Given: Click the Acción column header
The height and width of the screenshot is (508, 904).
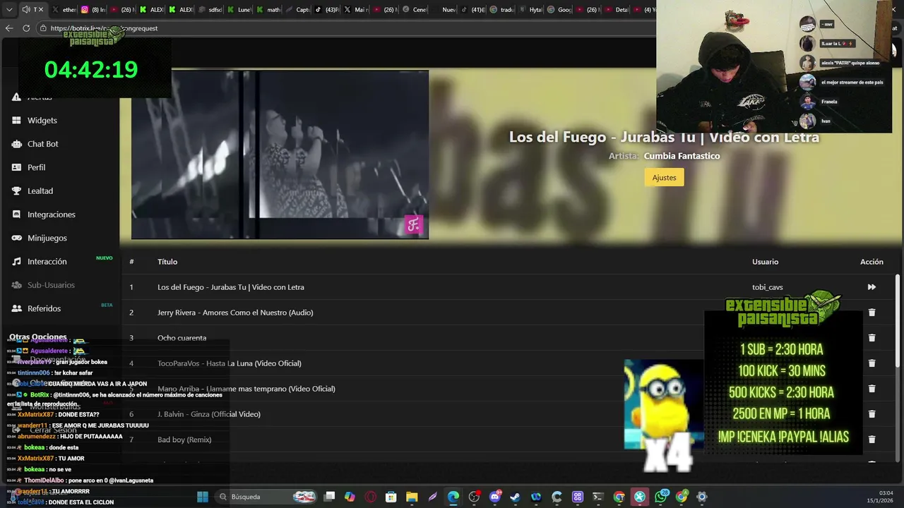Looking at the screenshot, I should point(872,262).
